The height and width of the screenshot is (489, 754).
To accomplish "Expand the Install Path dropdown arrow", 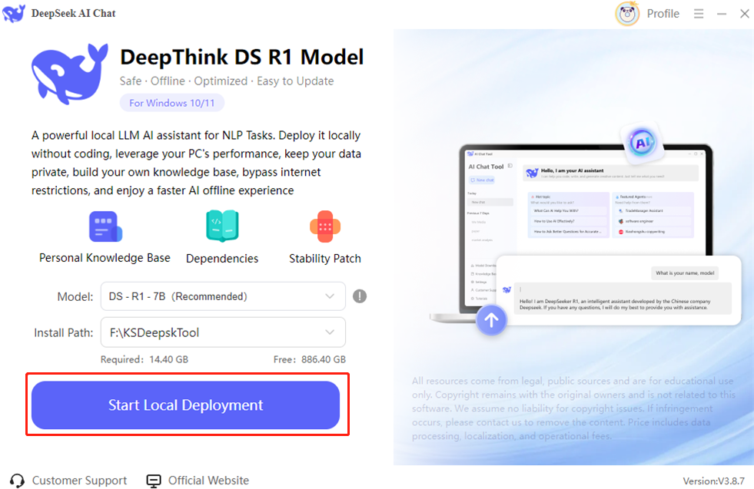I will (330, 332).
